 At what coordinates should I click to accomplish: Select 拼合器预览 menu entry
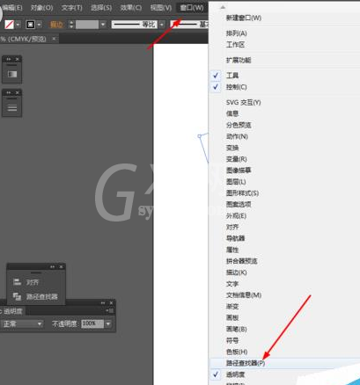coord(284,261)
